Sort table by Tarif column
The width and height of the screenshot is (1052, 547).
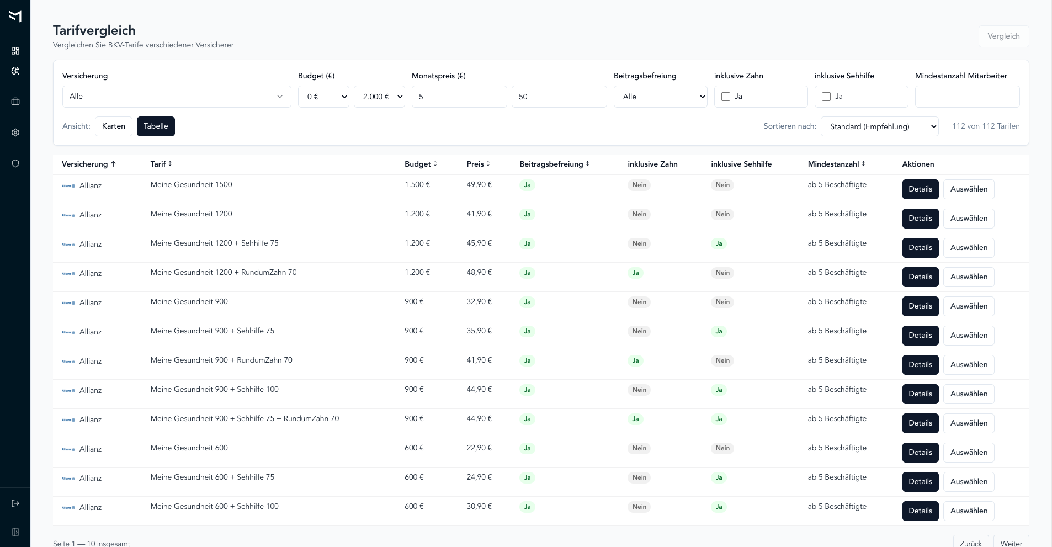point(161,164)
